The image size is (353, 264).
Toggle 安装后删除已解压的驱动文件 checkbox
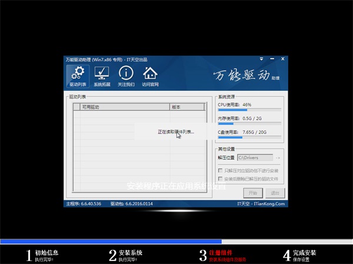[x=221, y=178]
